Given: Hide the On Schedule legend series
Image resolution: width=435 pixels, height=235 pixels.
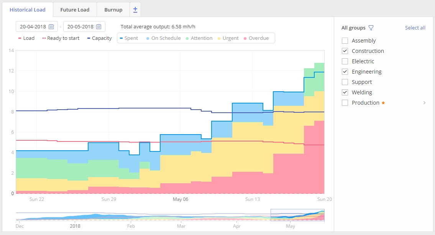Looking at the screenshot, I should [x=163, y=38].
